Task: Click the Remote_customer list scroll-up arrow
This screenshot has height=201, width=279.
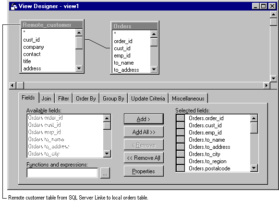Action: pyautogui.click(x=79, y=33)
